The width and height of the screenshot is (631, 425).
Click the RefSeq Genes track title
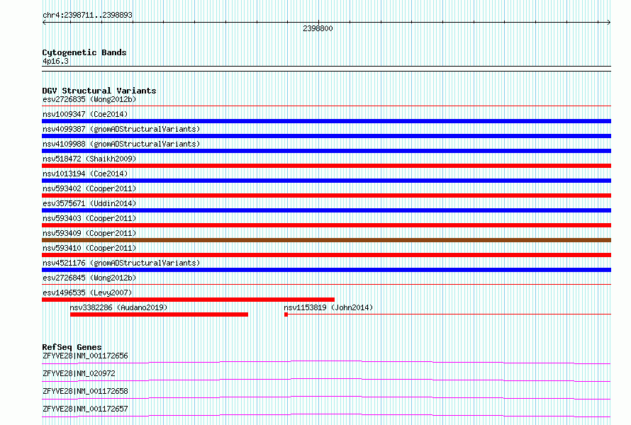(x=72, y=347)
